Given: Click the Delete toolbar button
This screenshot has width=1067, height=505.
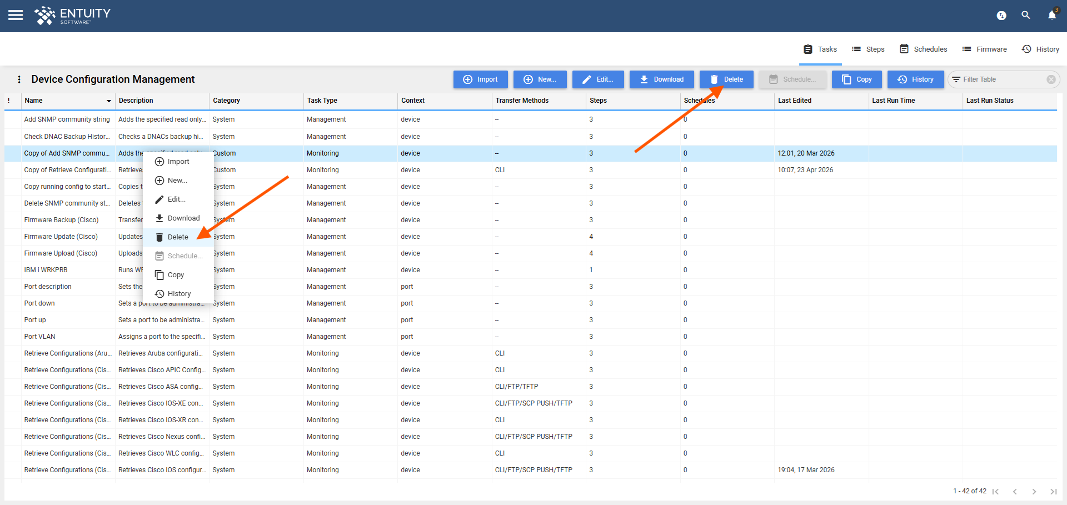Looking at the screenshot, I should click(x=726, y=79).
